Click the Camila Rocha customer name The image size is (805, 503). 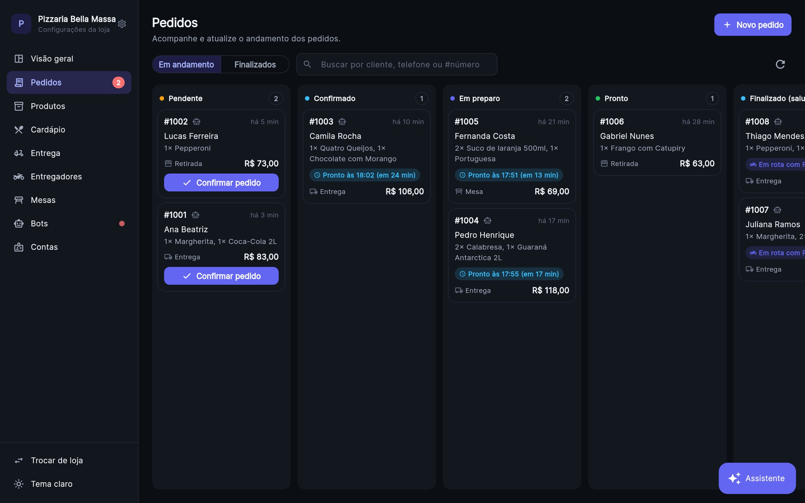[335, 136]
